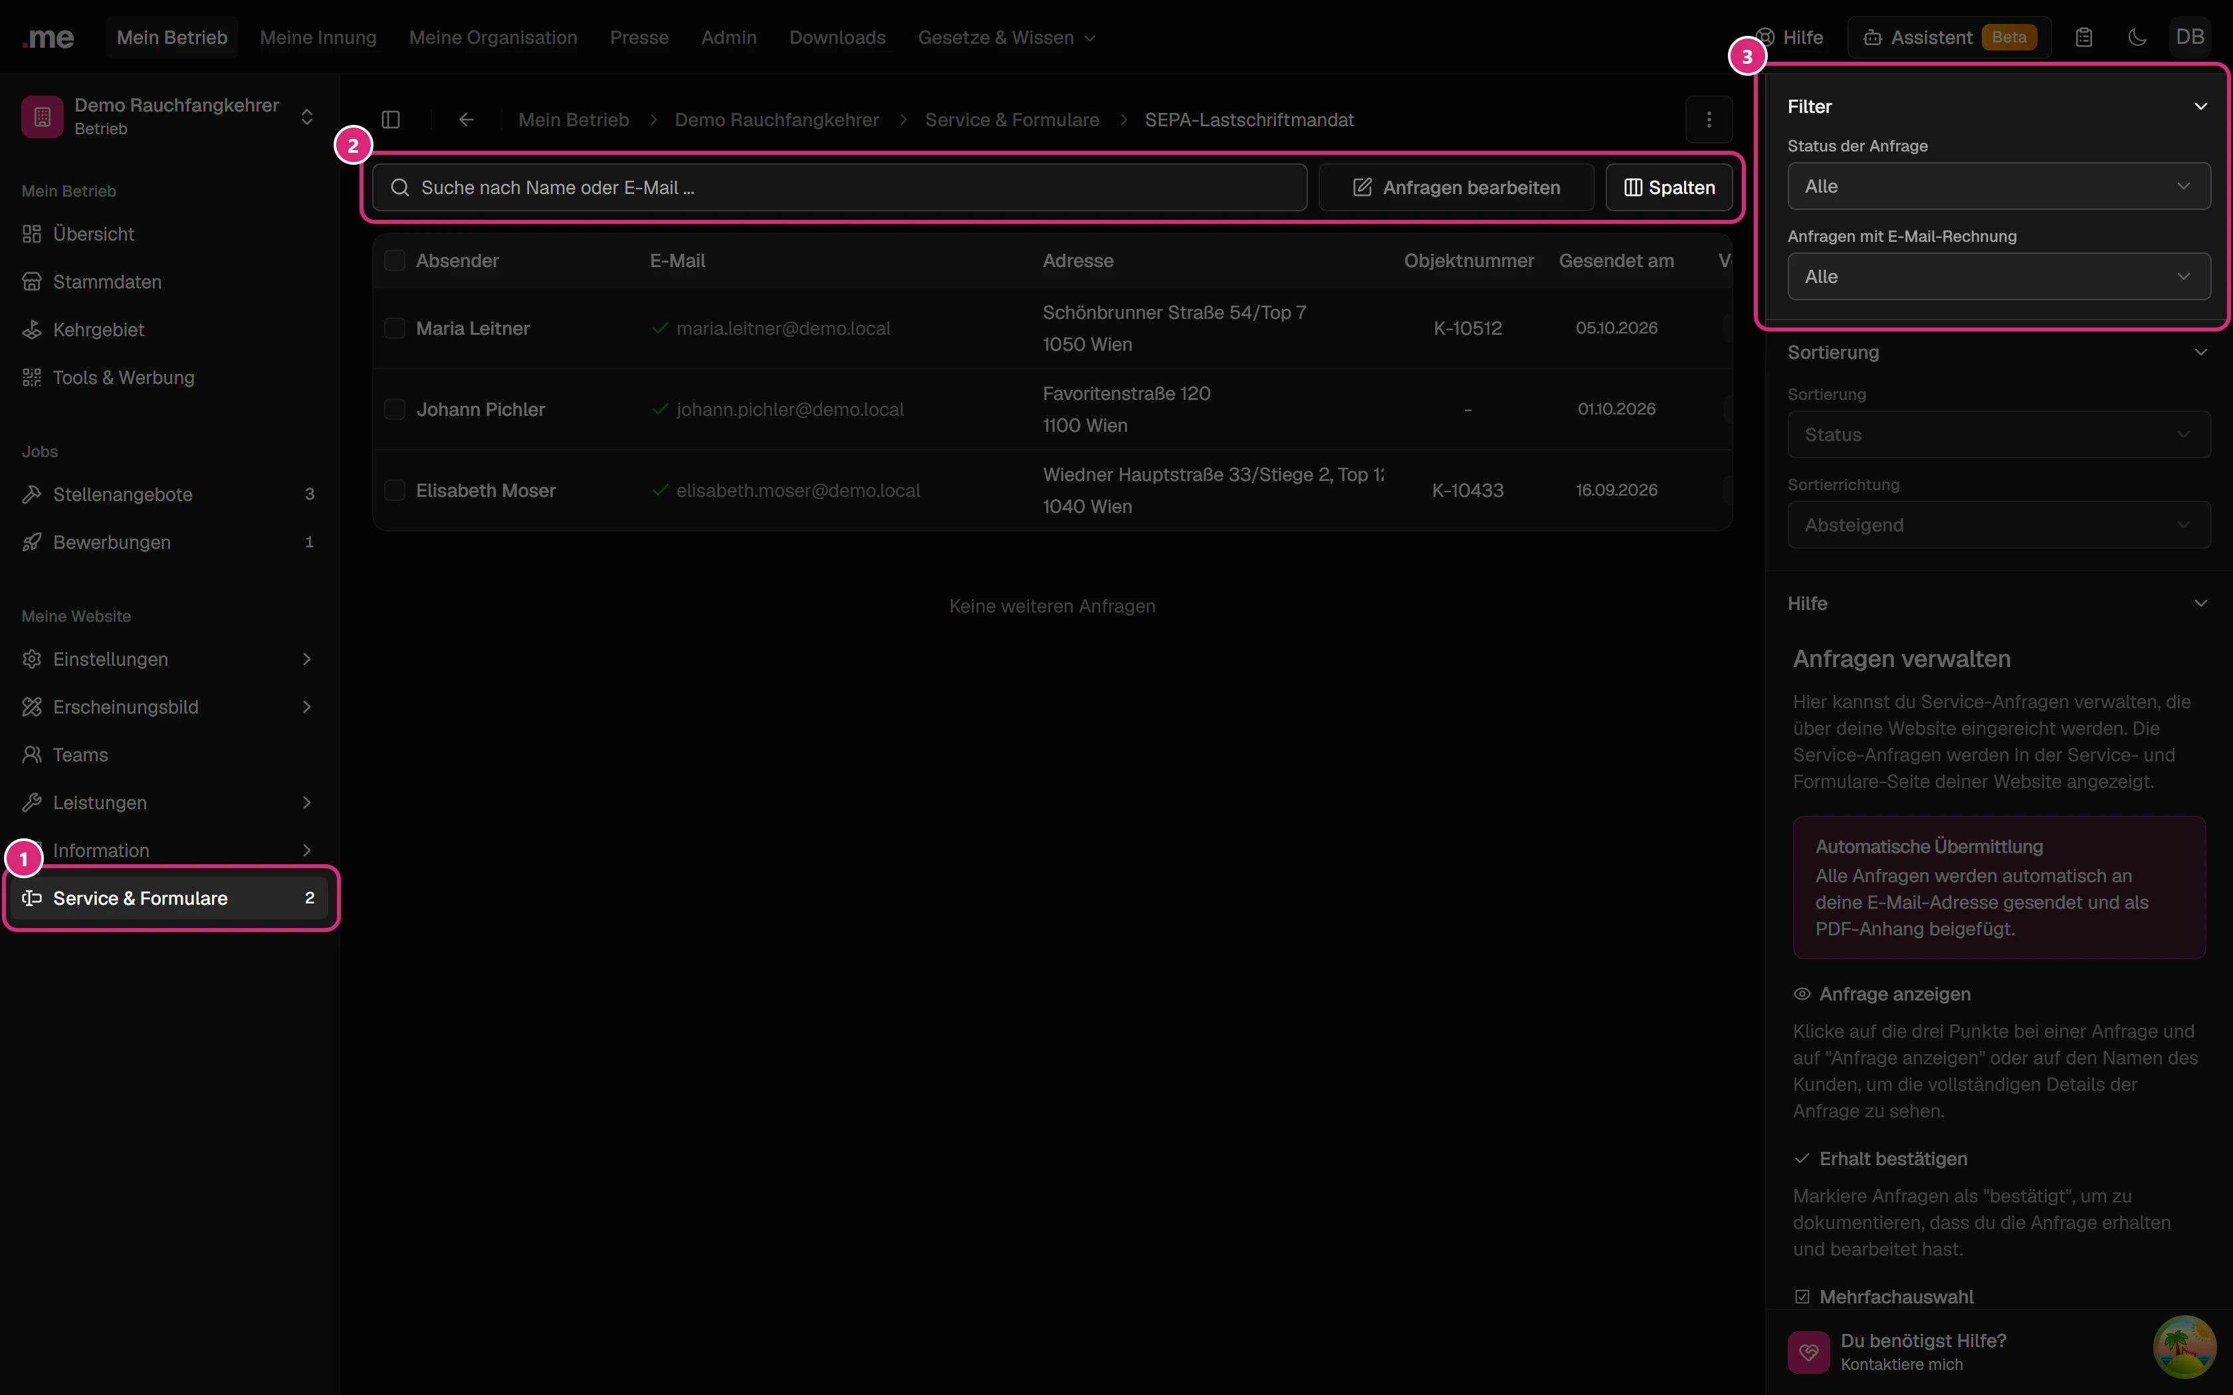Viewport: 2233px width, 1395px height.
Task: Open the clipboard icon in the header
Action: [2083, 38]
